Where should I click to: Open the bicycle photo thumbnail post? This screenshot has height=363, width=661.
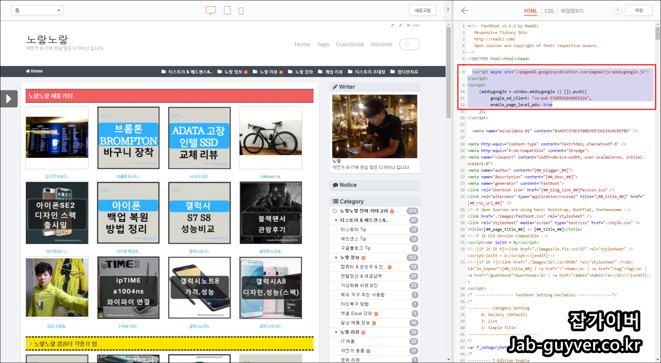271,138
